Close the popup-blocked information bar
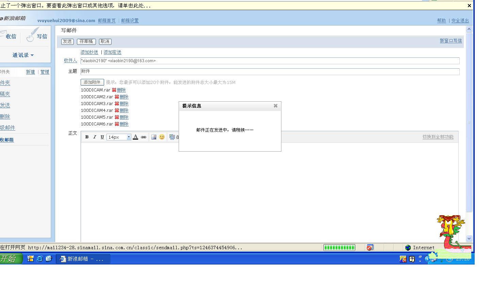 pyautogui.click(x=469, y=5)
